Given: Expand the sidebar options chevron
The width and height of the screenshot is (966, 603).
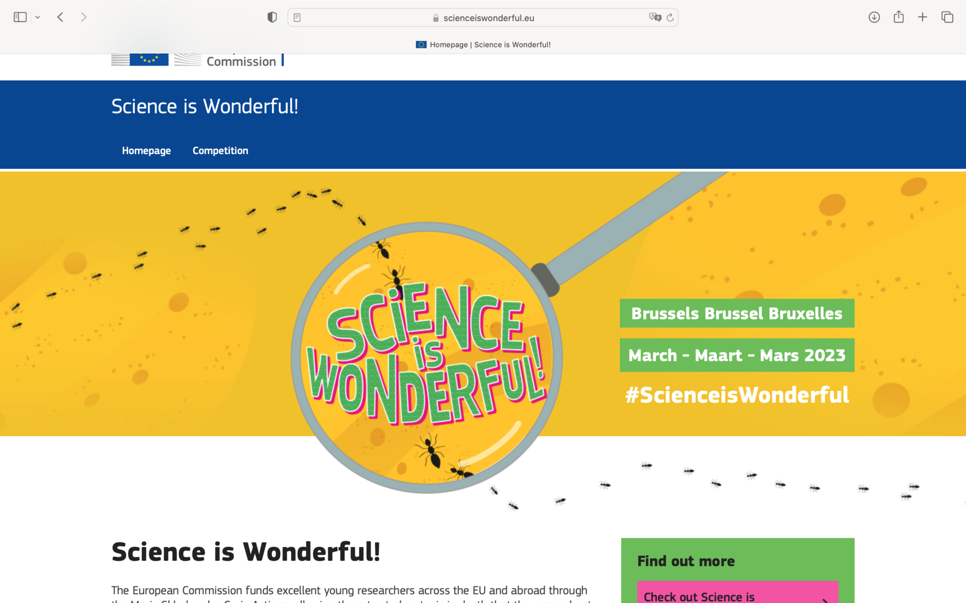Looking at the screenshot, I should 37,17.
